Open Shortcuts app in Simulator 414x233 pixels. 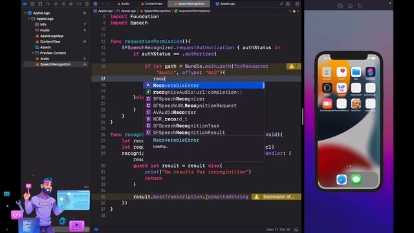[371, 72]
